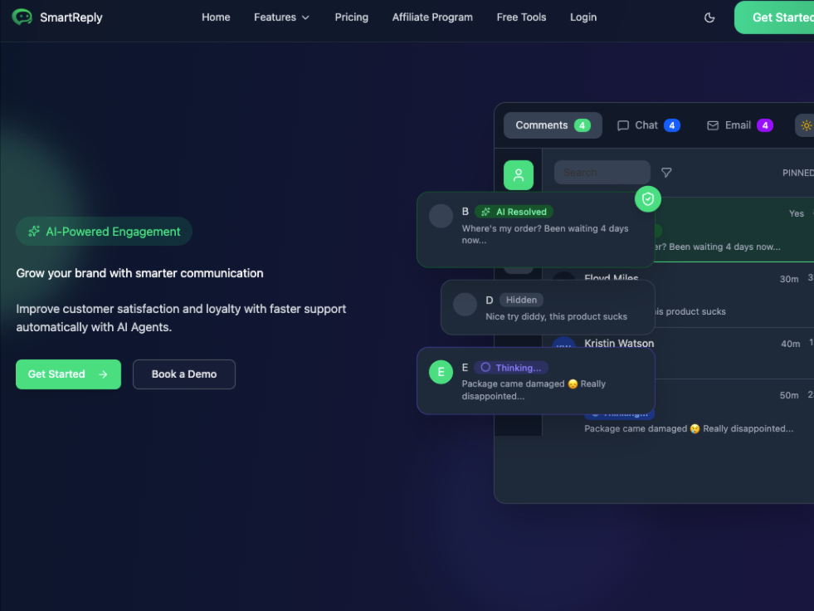This screenshot has width=814, height=611.
Task: Open the SmartReply brand name link
Action: pos(71,17)
